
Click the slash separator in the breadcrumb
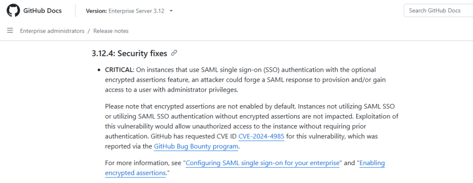pos(89,31)
